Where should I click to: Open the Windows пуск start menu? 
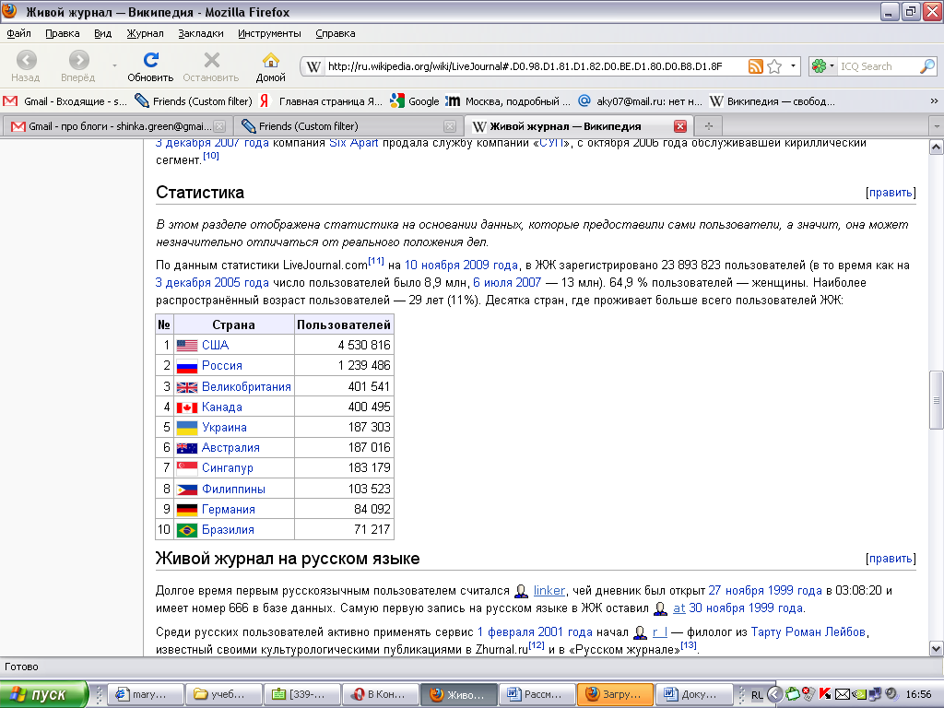44,694
